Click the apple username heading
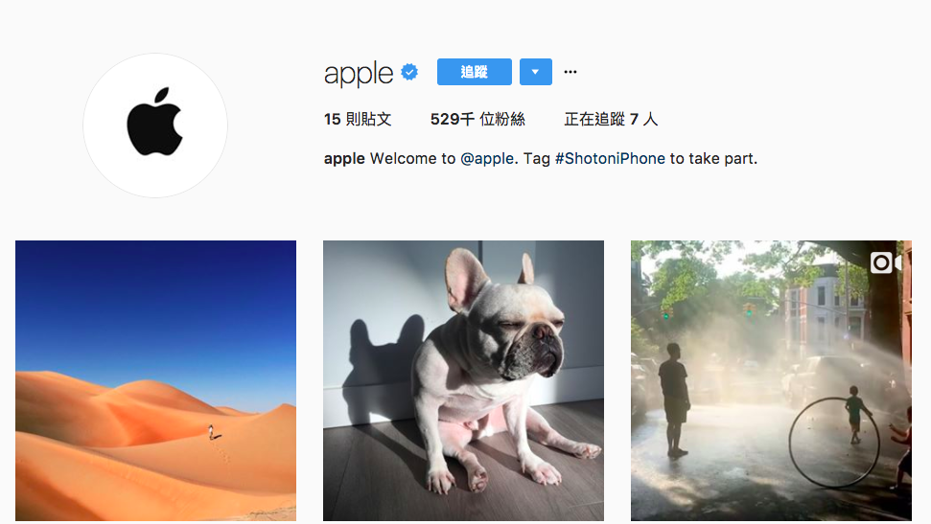This screenshot has width=931, height=524. point(358,74)
